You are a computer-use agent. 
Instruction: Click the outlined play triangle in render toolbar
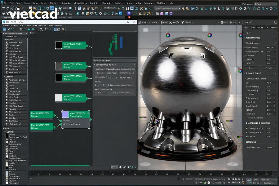click(217, 22)
